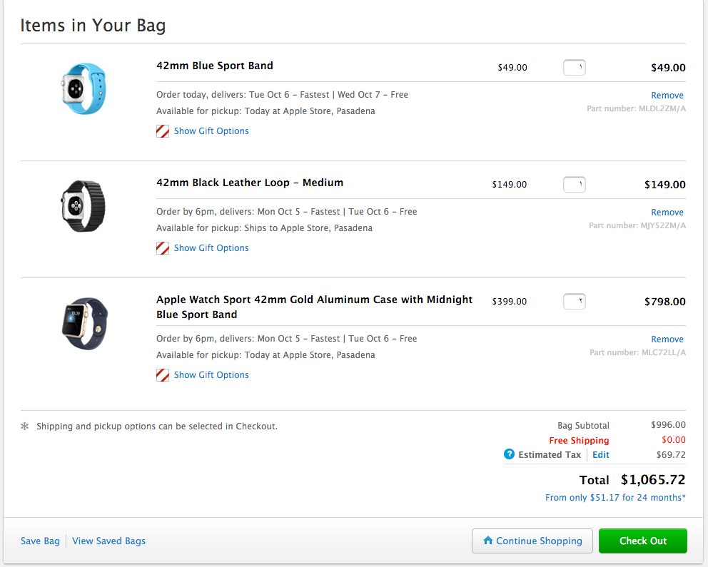Remove the 42mm Blue Sport Band
Viewport: 708px width, 567px height.
[x=667, y=96]
